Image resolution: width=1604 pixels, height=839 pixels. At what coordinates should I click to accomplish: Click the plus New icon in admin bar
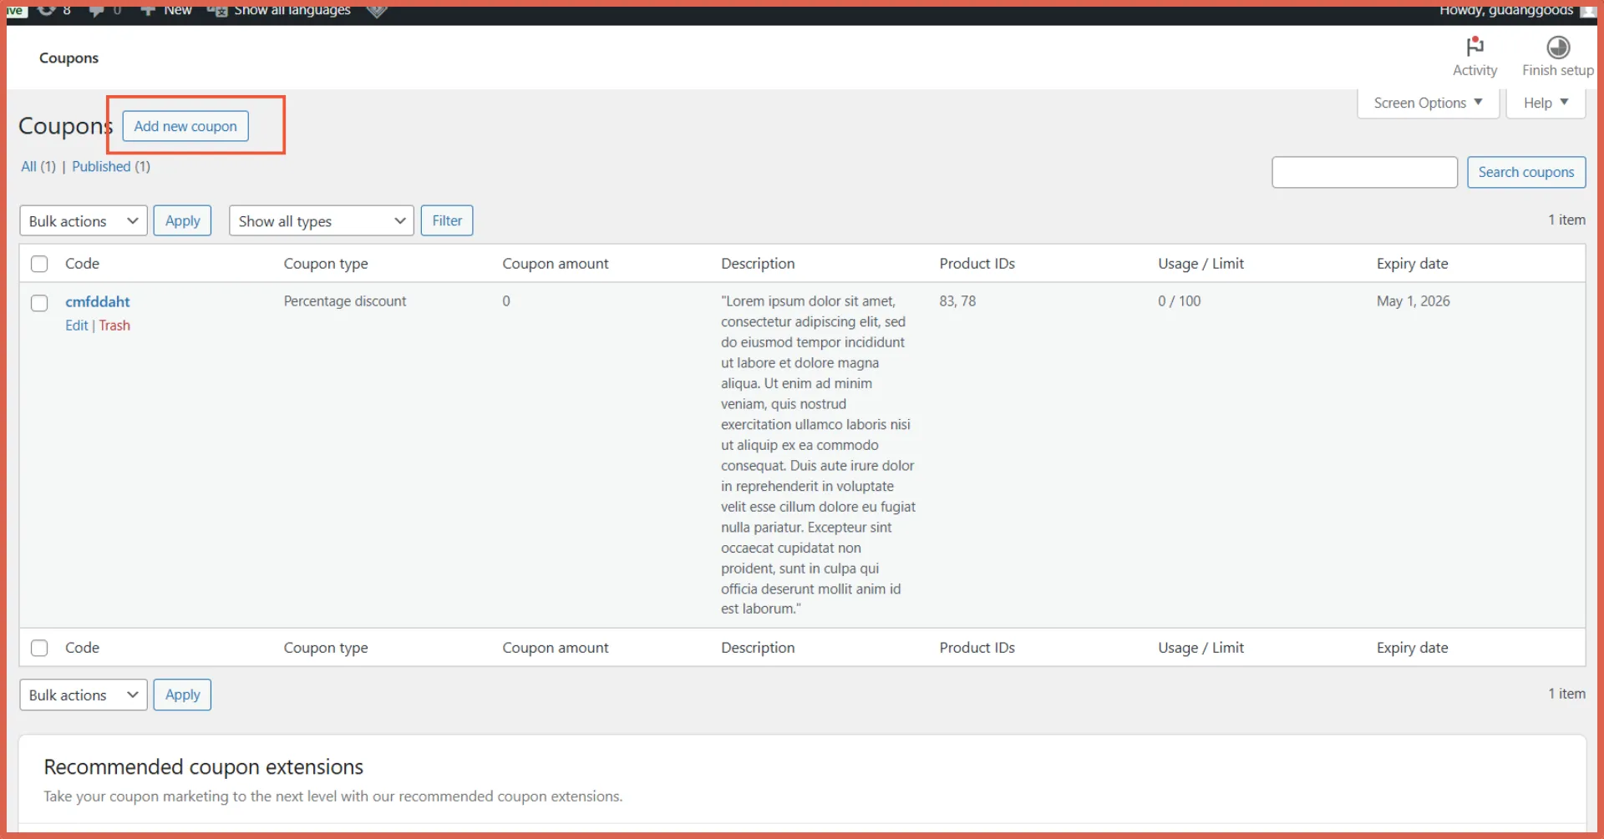pos(148,11)
